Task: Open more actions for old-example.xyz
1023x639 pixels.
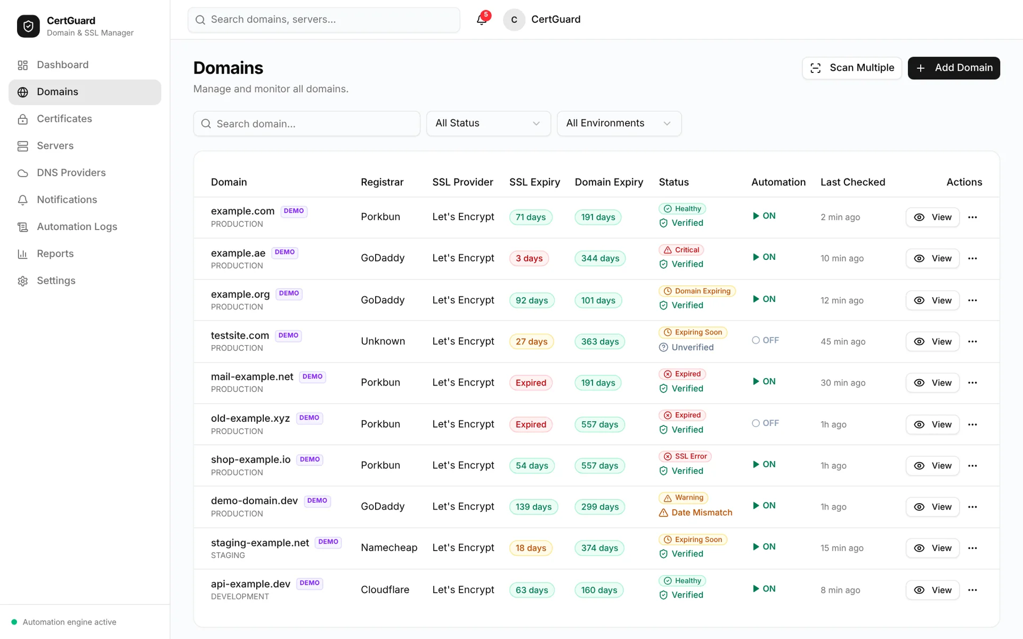Action: tap(972, 424)
